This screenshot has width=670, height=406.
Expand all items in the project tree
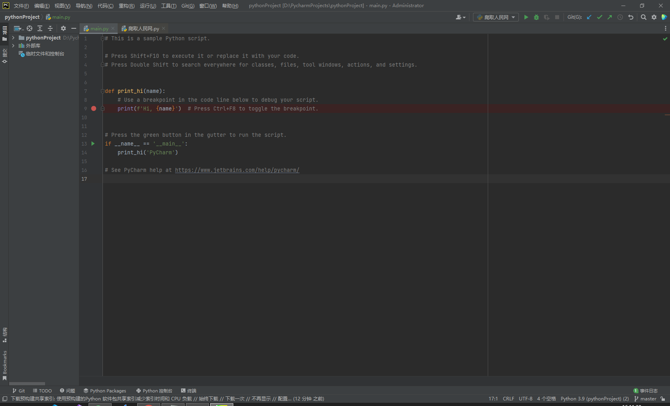[40, 28]
